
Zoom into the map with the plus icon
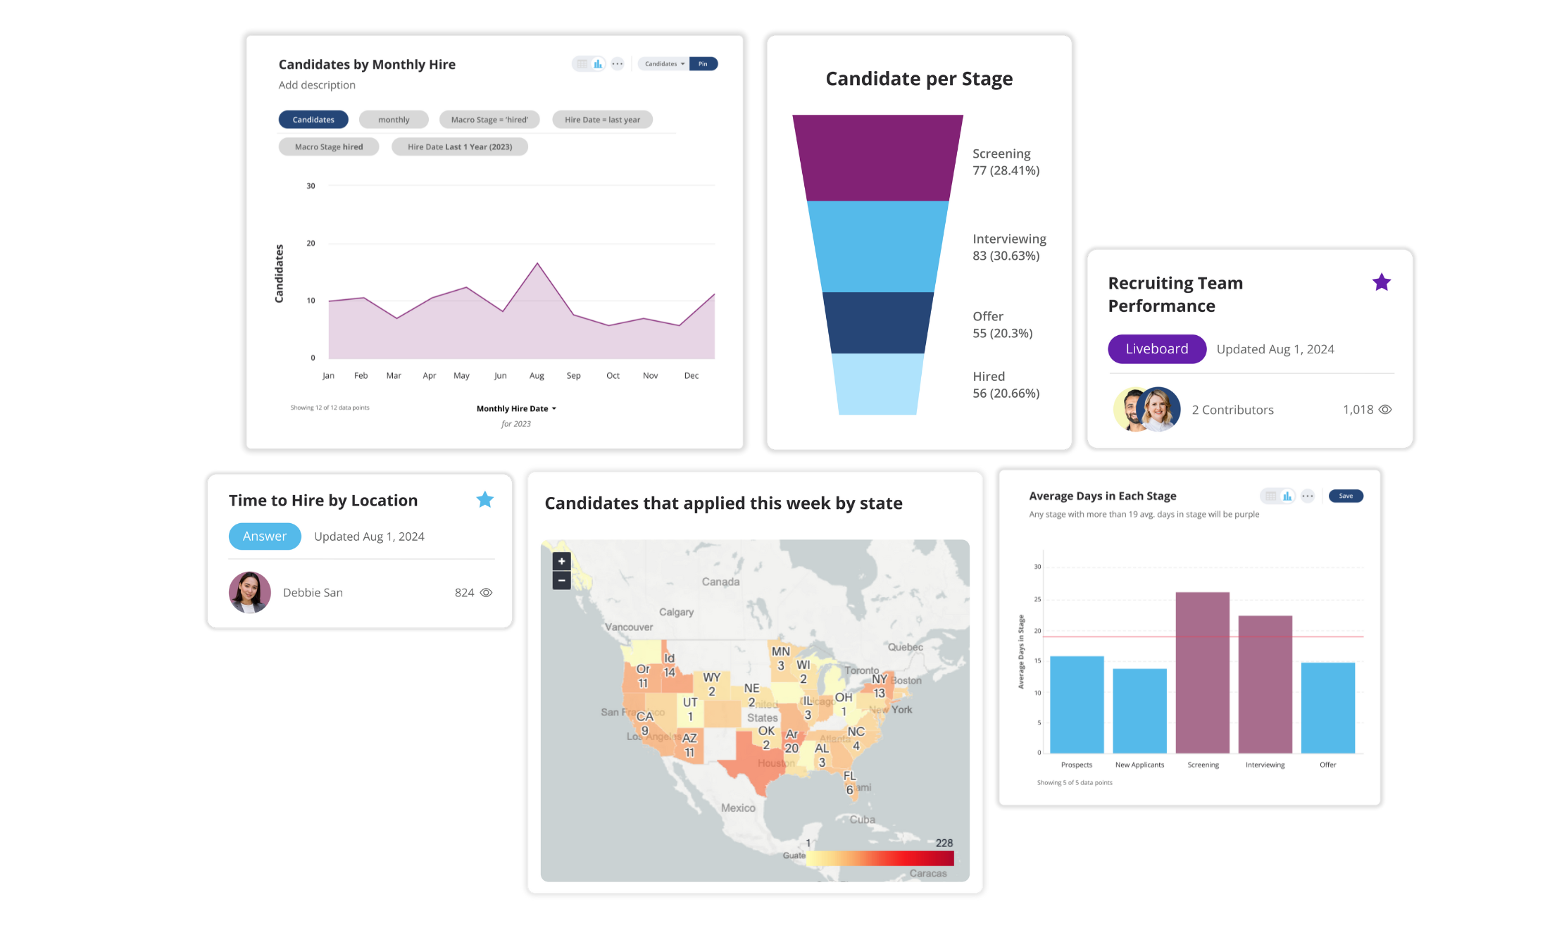coord(561,560)
